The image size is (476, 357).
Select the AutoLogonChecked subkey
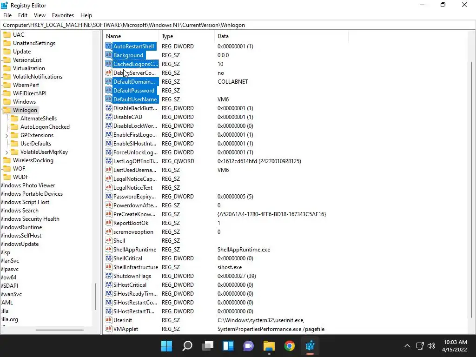pos(45,127)
